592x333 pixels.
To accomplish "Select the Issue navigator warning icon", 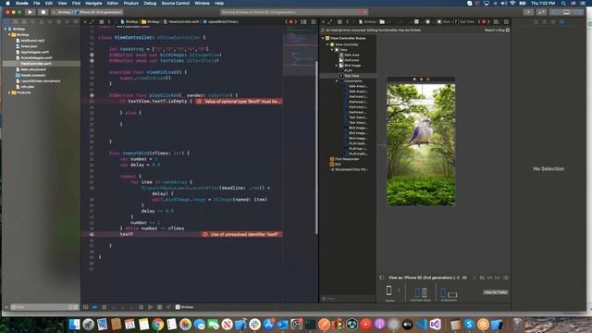I will [x=41, y=22].
